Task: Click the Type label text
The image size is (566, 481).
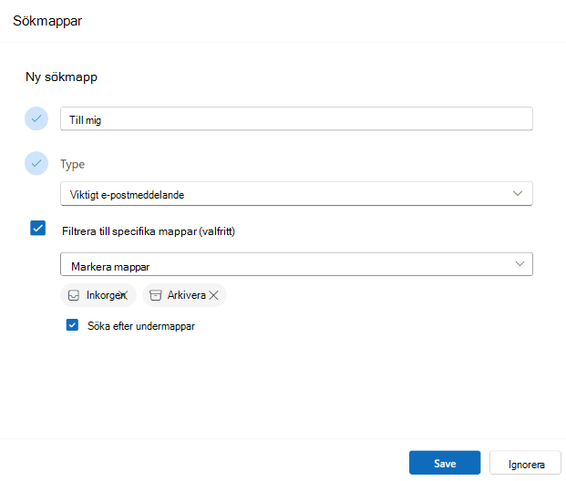Action: [x=73, y=164]
